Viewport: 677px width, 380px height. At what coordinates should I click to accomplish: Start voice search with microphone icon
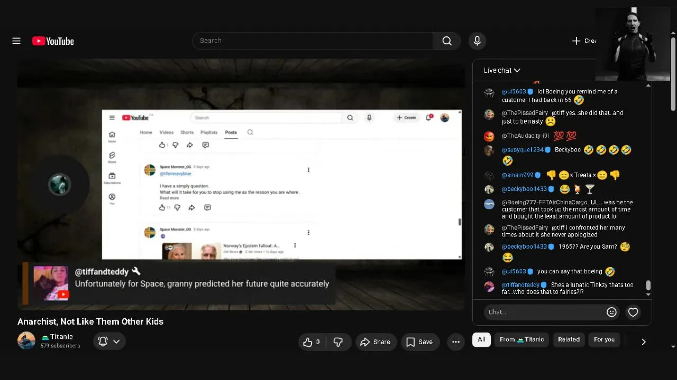pos(477,41)
